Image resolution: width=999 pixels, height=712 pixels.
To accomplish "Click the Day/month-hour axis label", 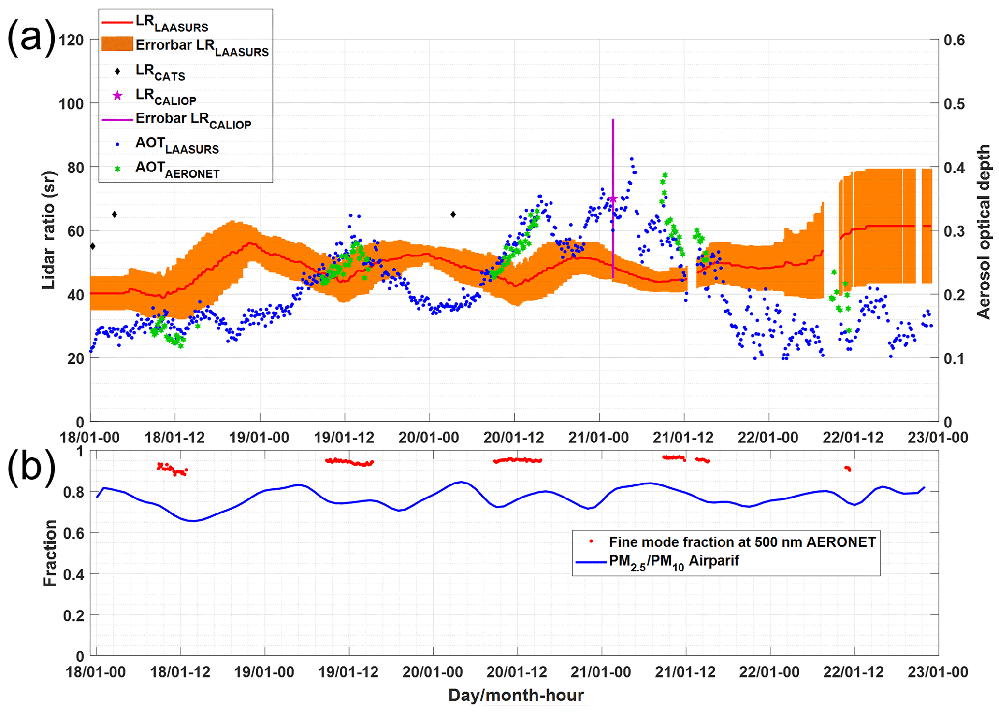I will pyautogui.click(x=516, y=695).
